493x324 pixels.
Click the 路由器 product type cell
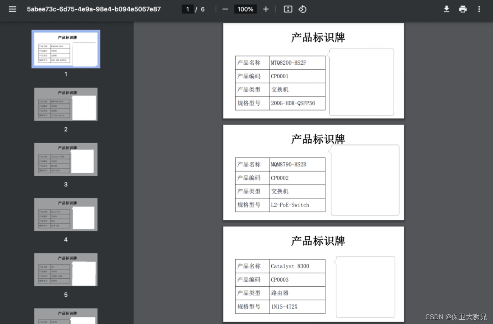pos(297,293)
